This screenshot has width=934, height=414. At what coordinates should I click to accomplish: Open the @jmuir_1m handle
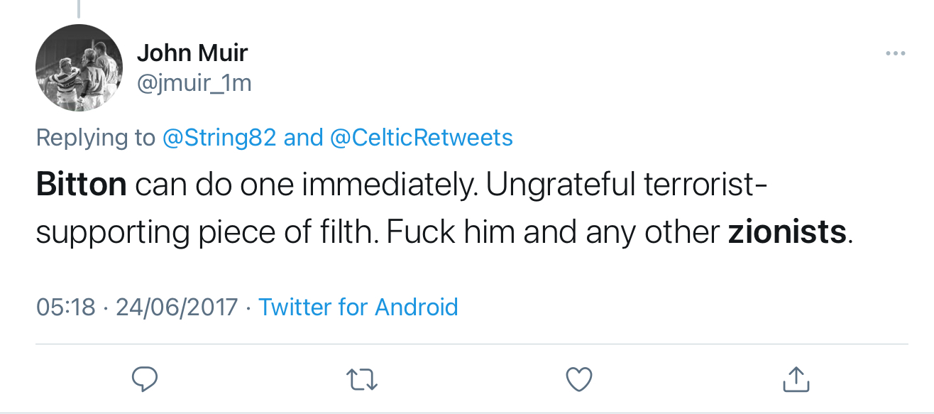[194, 83]
